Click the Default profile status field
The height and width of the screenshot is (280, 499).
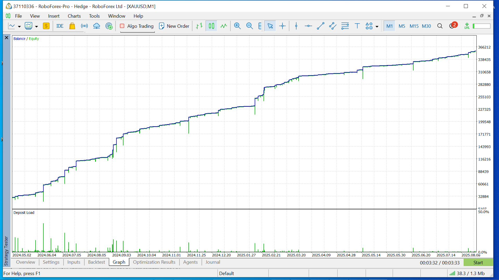tap(243, 274)
